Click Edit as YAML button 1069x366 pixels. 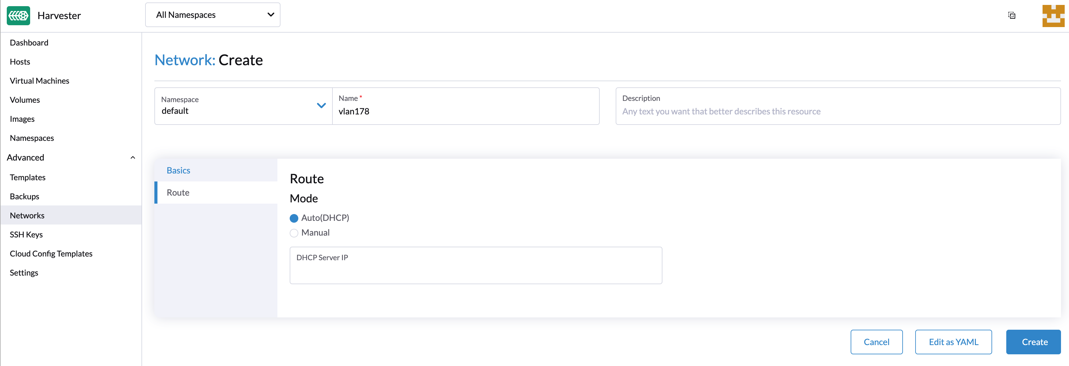[953, 342]
